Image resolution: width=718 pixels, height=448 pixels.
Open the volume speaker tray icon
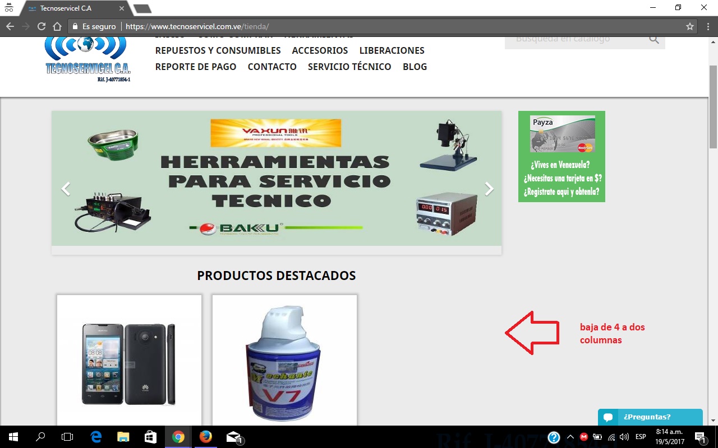click(x=624, y=437)
